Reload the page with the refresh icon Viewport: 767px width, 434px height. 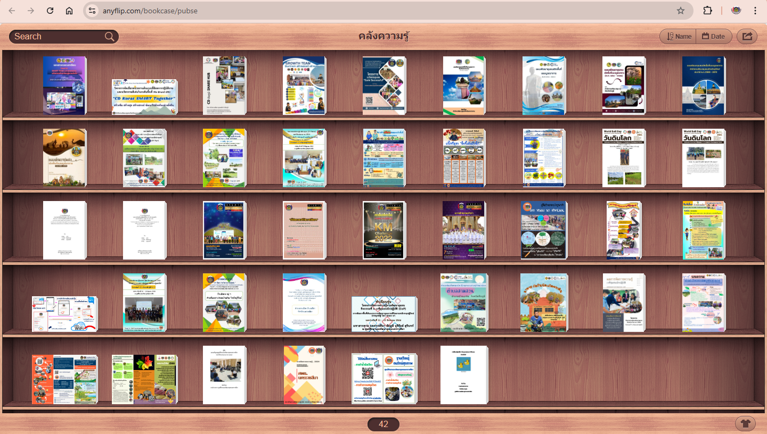[x=50, y=11]
